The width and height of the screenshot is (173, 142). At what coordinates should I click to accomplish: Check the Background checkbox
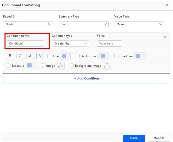point(78,56)
